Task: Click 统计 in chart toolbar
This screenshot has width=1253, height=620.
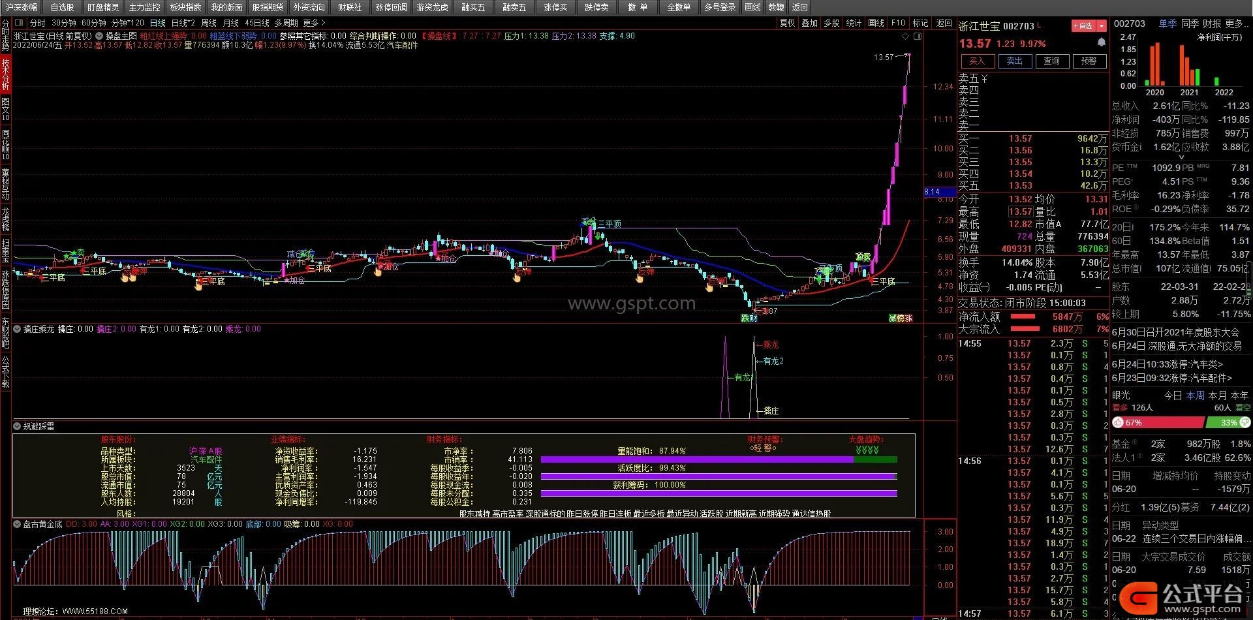Action: pos(854,23)
